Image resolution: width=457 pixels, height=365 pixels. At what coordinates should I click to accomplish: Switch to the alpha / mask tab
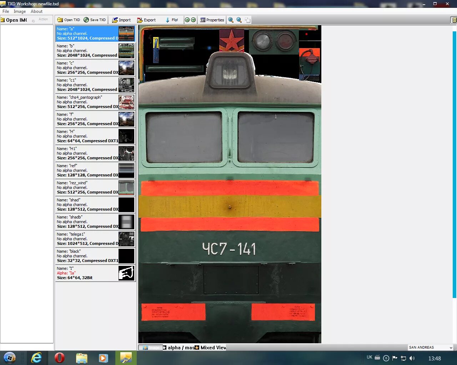click(x=180, y=348)
